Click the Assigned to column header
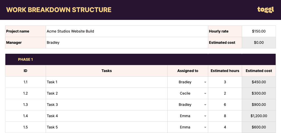This screenshot has width=281, height=133. tap(188, 71)
